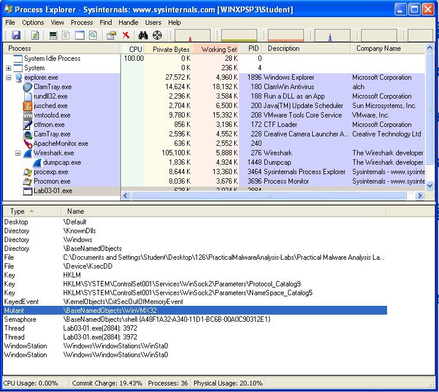Collapse the explorer.exe tree node
439x392 pixels.
[x=8, y=77]
